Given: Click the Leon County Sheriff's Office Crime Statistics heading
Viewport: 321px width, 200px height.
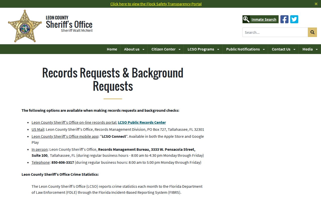Looking at the screenshot, I should coord(60,174).
